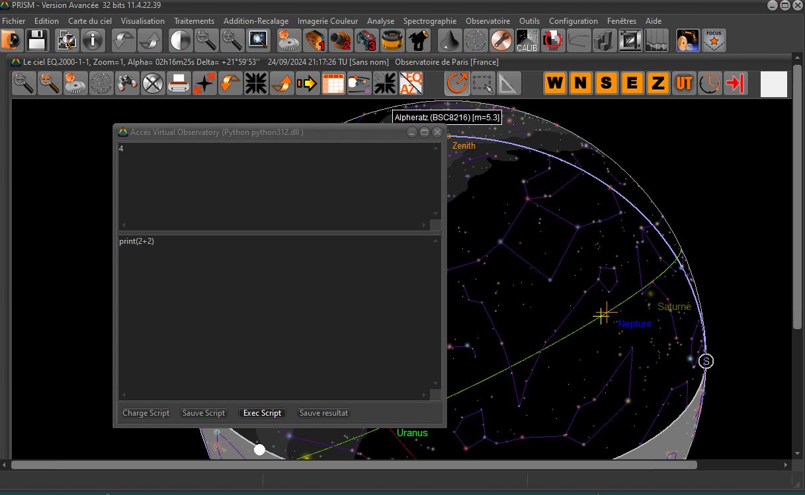Click in the print(2+2) script editor
This screenshot has width=805, height=495.
coord(275,311)
